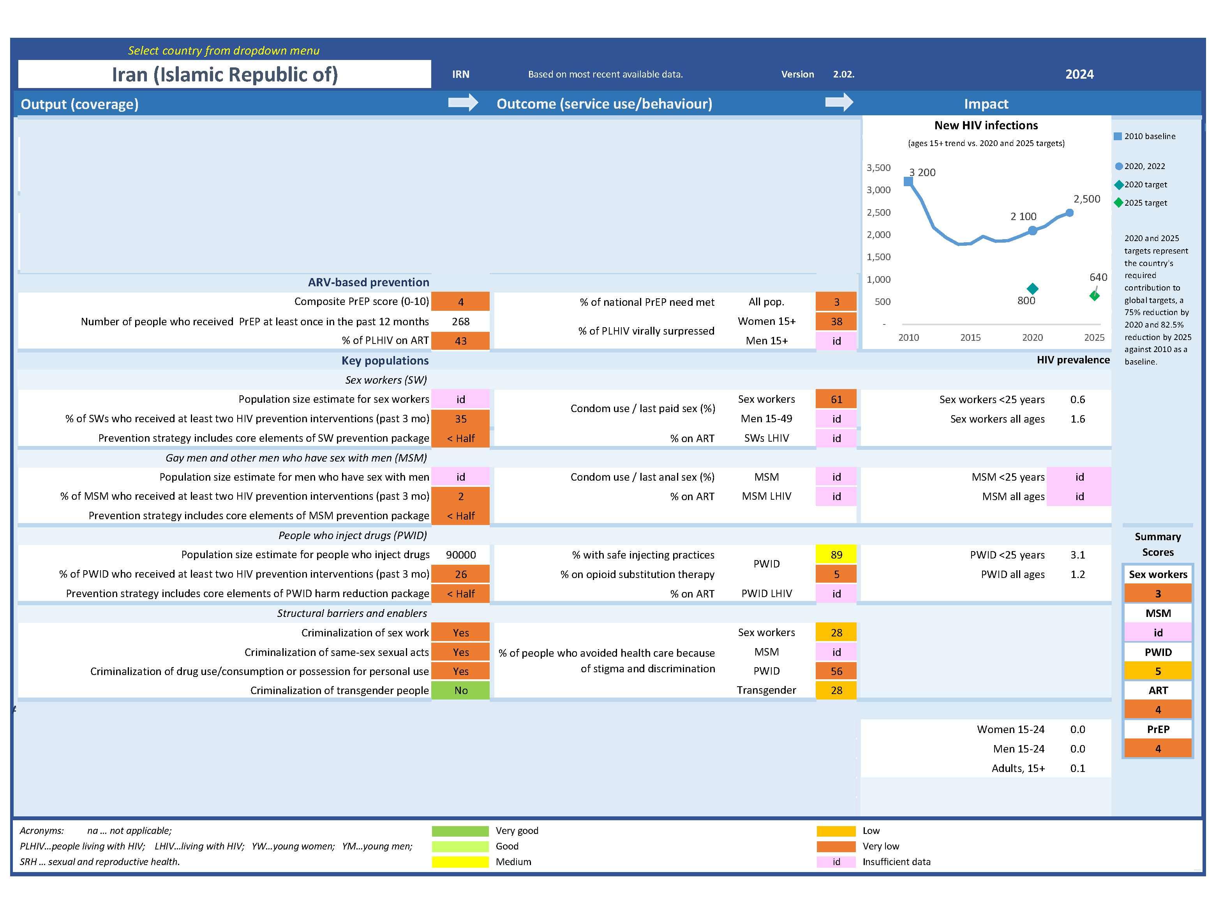The image size is (1215, 911).
Task: Click the SW prevention interventions value 35
Action: (x=460, y=418)
